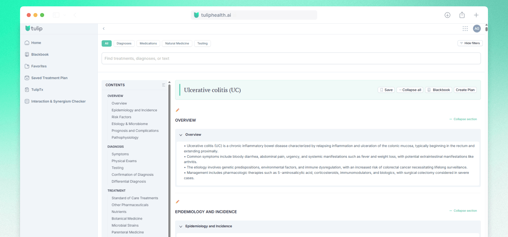Jump to Nutrients in Contents
The width and height of the screenshot is (508, 237).
point(119,212)
